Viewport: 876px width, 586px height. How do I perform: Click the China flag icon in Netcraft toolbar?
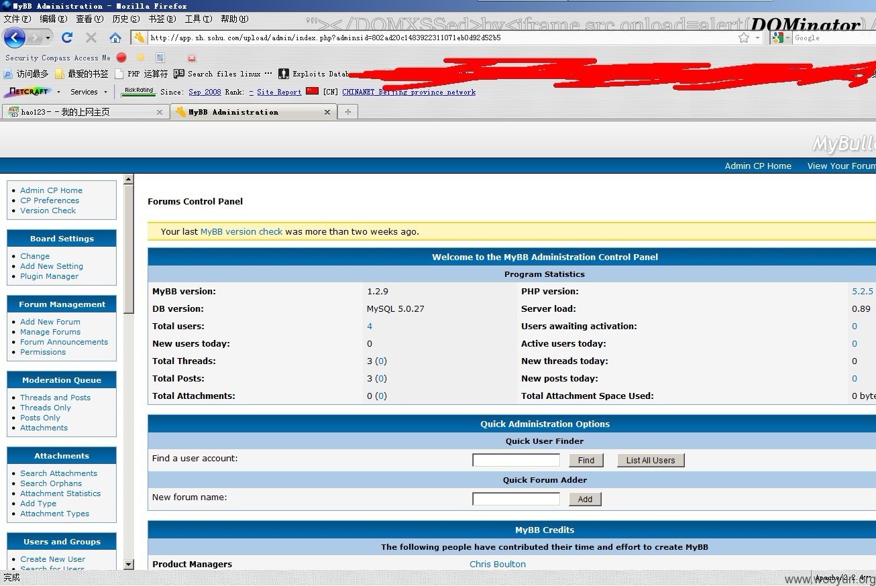[312, 91]
